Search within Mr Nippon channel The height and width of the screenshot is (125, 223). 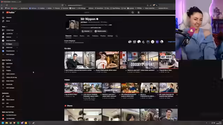tap(117, 36)
